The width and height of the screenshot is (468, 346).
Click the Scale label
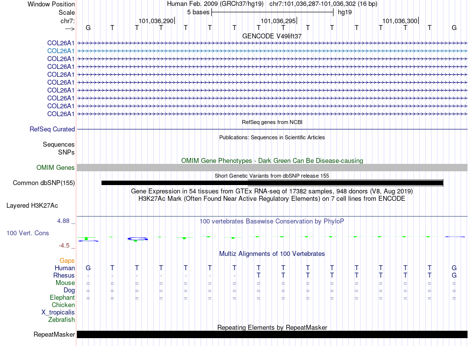(67, 12)
